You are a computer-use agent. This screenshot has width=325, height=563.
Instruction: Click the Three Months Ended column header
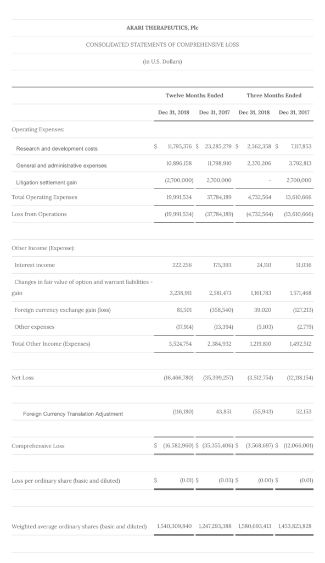274,95
